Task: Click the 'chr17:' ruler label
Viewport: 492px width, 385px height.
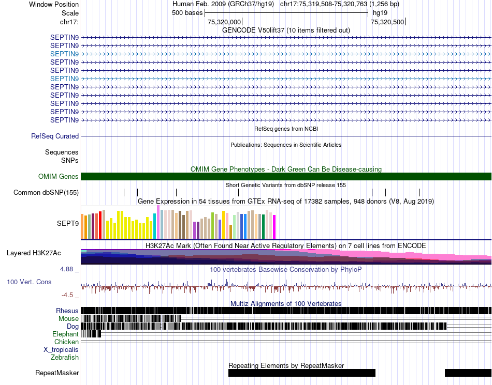Action: (x=69, y=22)
